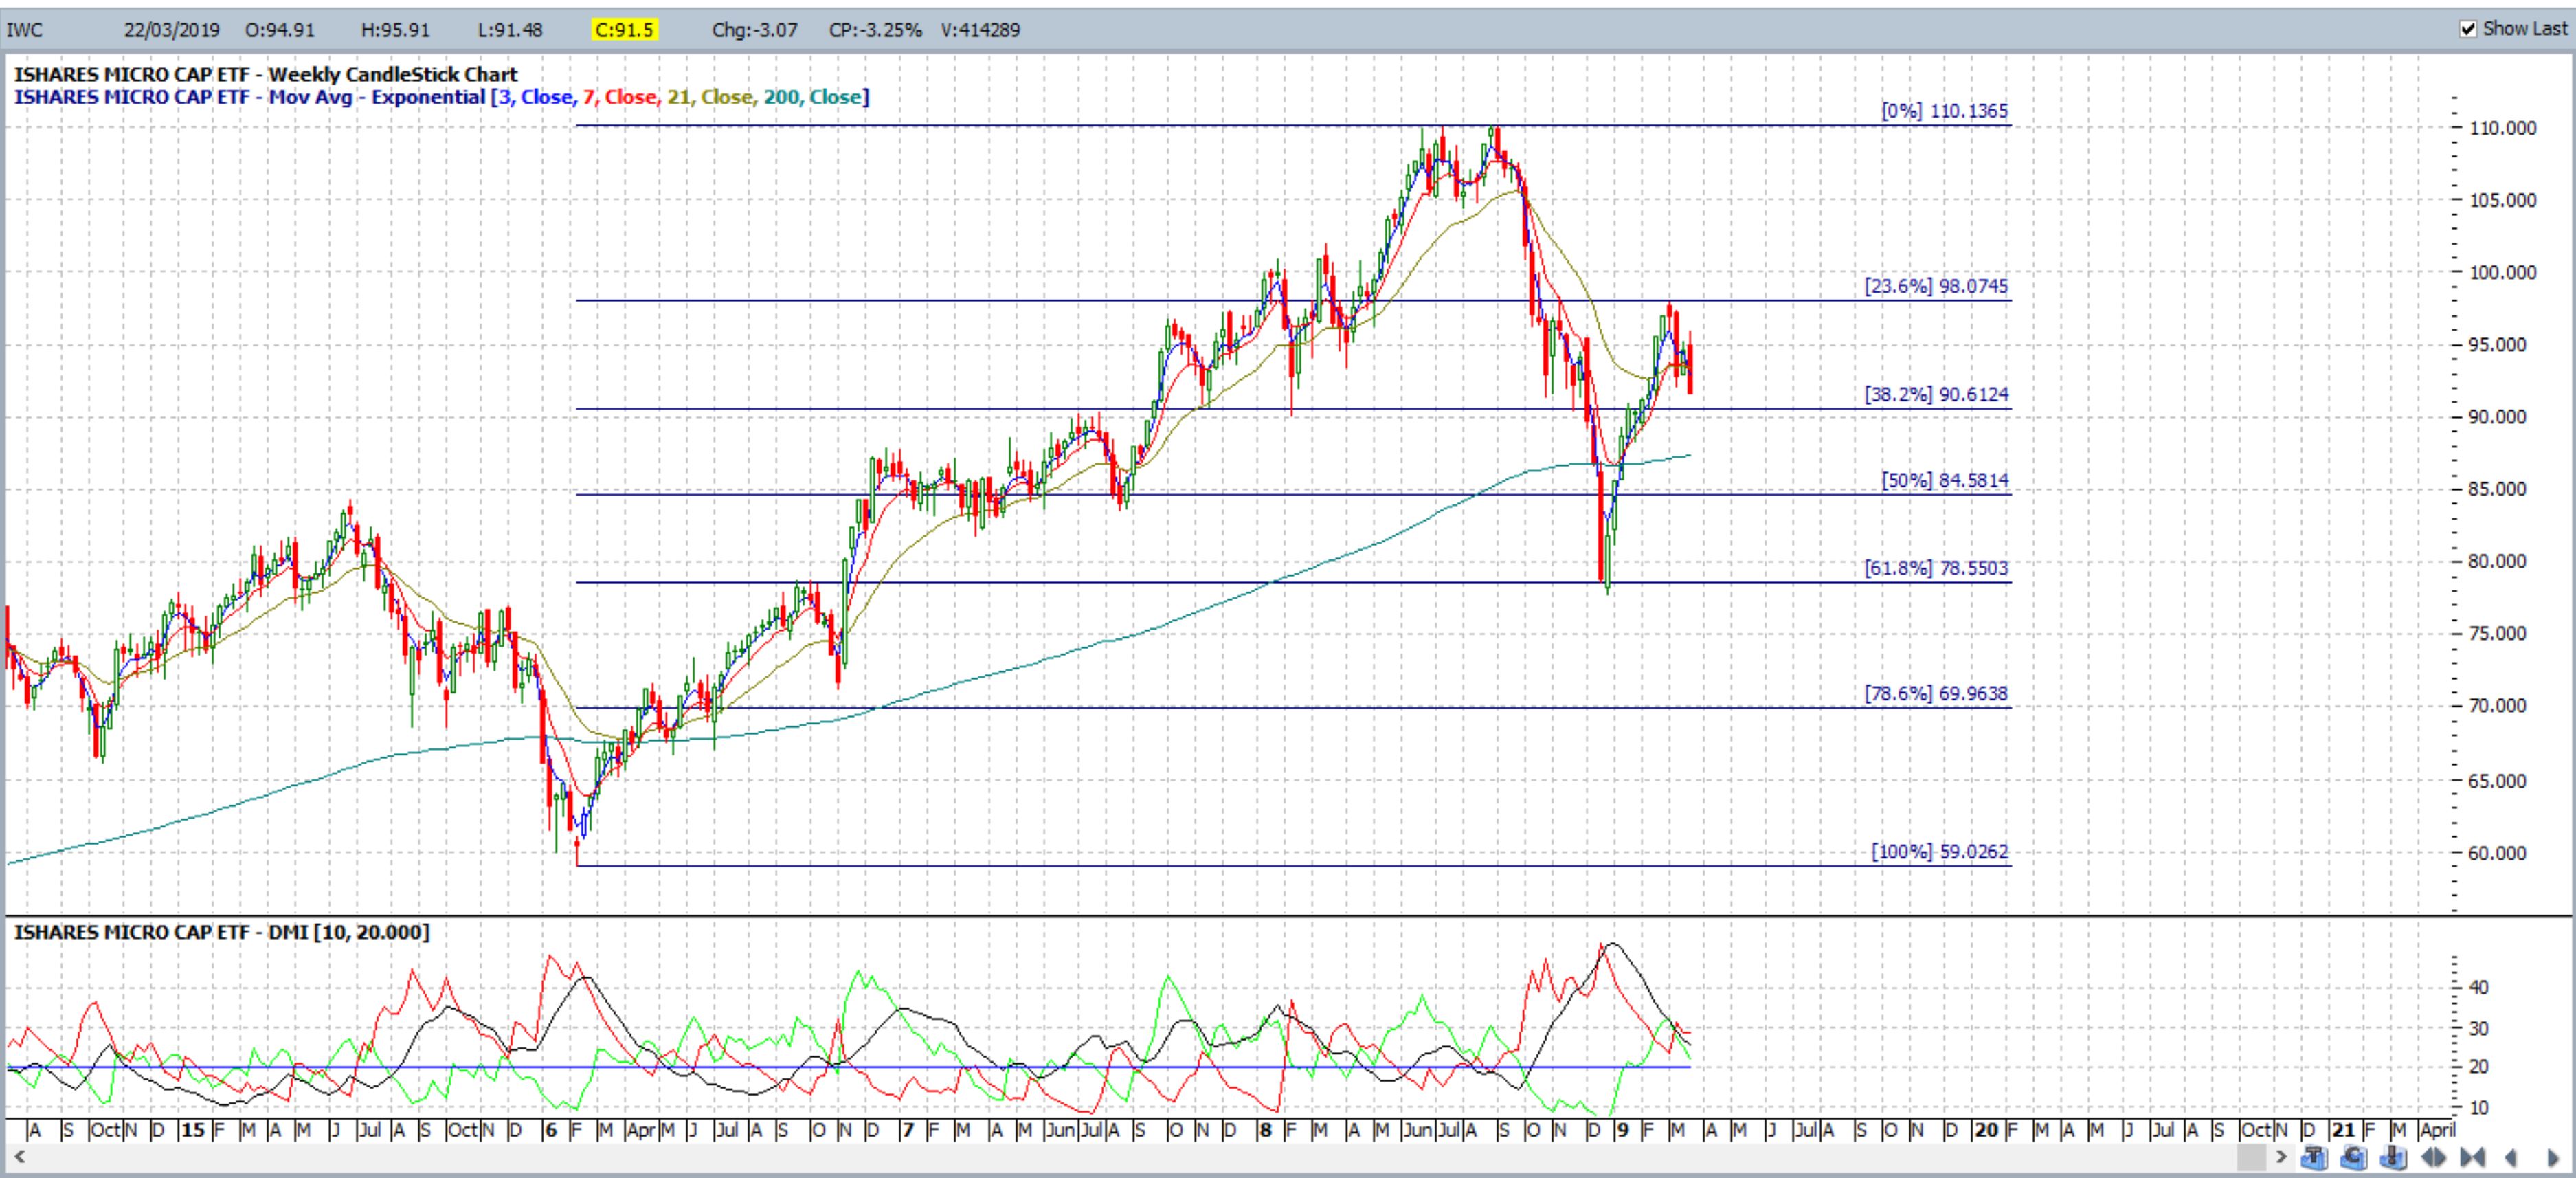Click the 110.000 price axis label

tap(2504, 128)
